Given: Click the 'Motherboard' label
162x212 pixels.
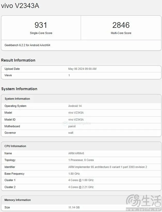Looking at the screenshot, I should (12, 126).
